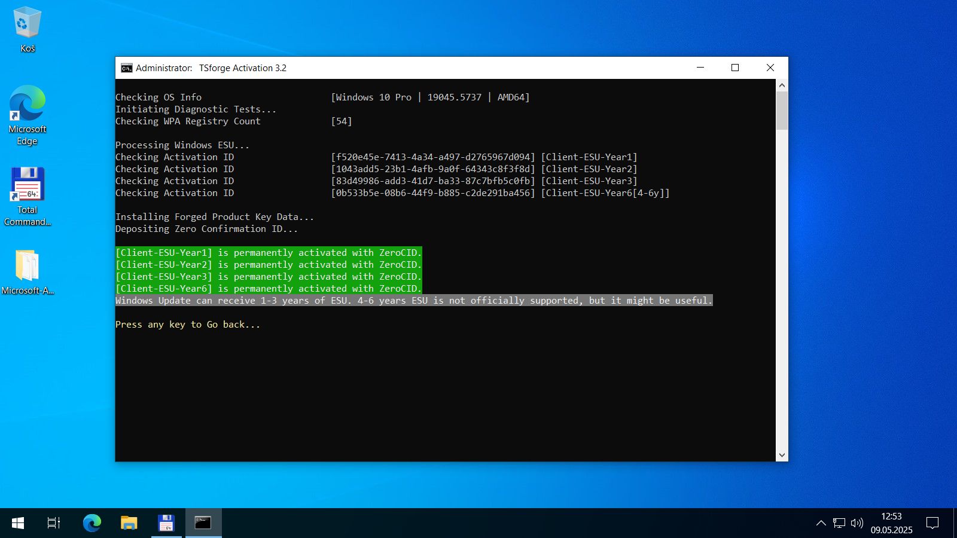Click the Client-ESU-Year6 permanently activated line
Image resolution: width=957 pixels, height=538 pixels.
pos(269,289)
